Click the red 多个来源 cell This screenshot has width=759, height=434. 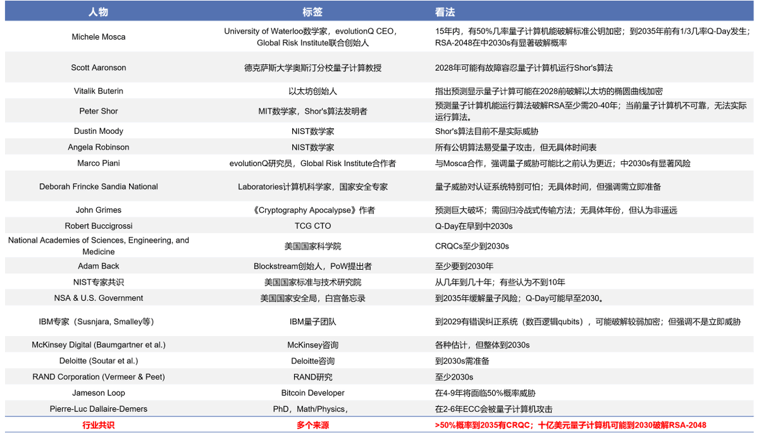312,425
